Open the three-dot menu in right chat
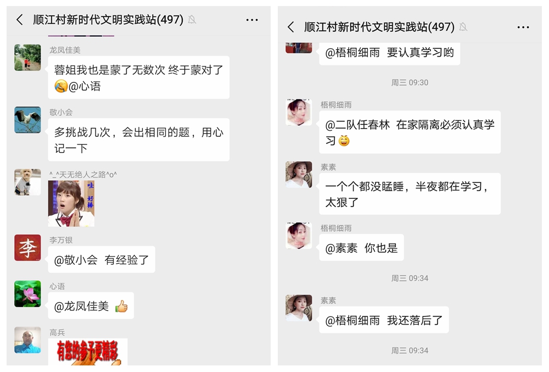 (x=523, y=27)
